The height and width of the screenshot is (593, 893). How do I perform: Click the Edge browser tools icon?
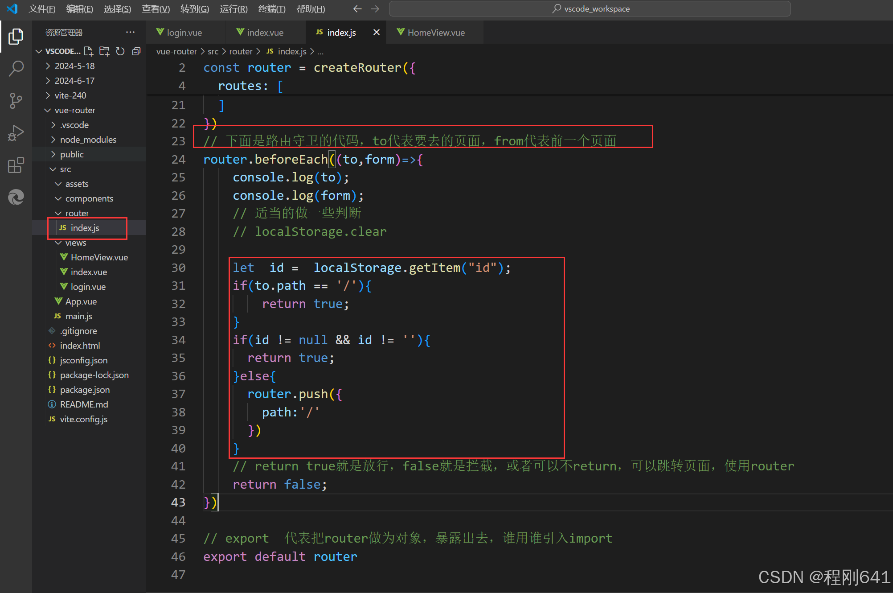pyautogui.click(x=16, y=197)
